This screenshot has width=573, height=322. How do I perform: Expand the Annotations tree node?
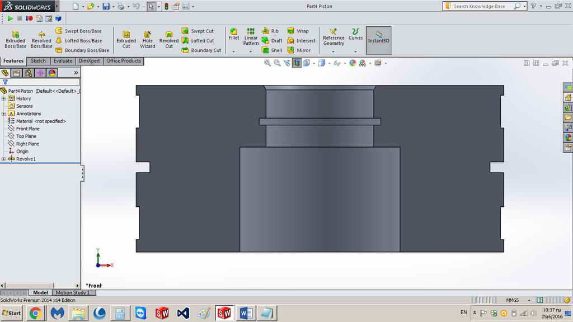pos(4,113)
